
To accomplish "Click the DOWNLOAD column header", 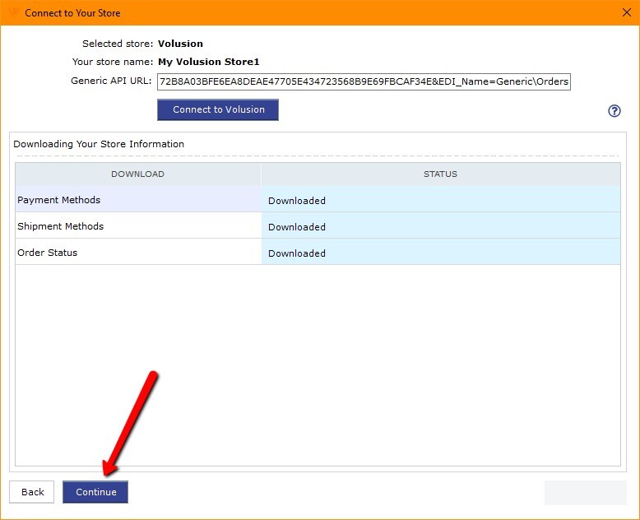I will (x=138, y=174).
